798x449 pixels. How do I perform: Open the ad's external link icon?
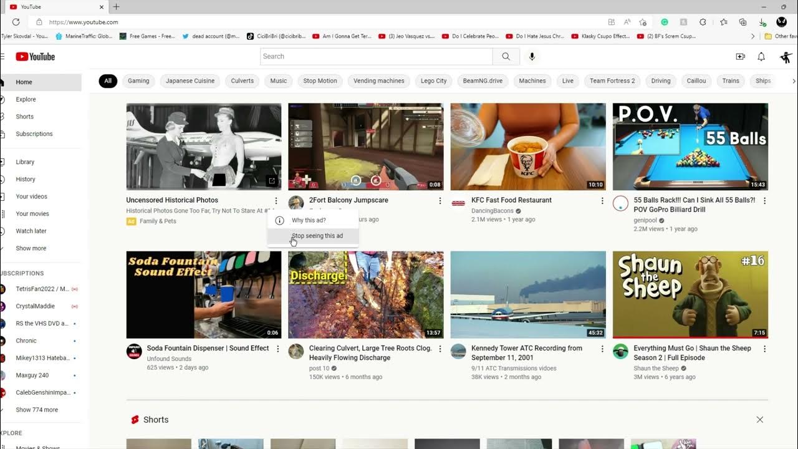272,181
